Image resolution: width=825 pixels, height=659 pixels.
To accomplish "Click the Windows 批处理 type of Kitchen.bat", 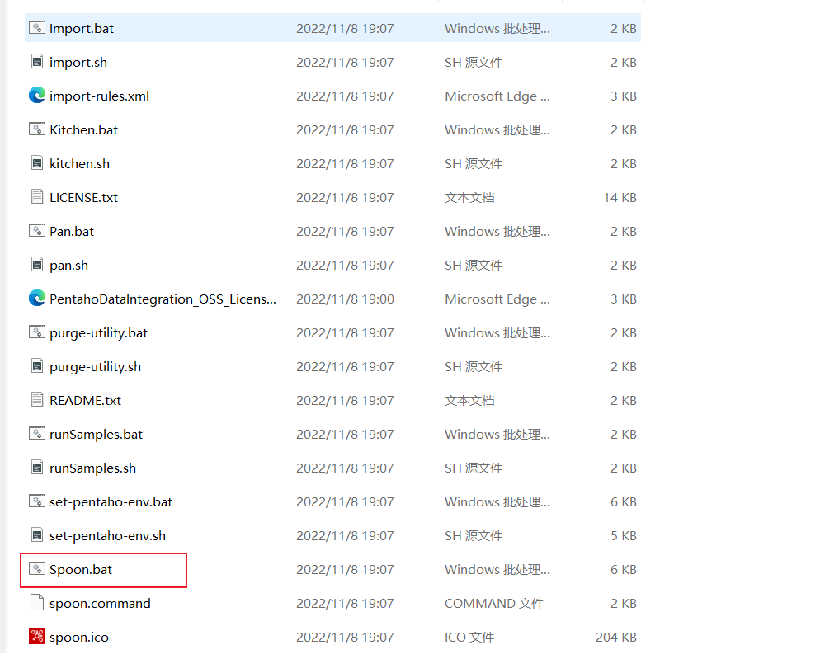I will pos(497,130).
